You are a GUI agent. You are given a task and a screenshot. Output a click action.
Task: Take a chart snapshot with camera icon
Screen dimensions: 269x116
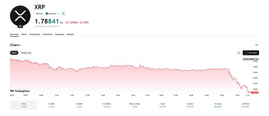click(x=239, y=53)
